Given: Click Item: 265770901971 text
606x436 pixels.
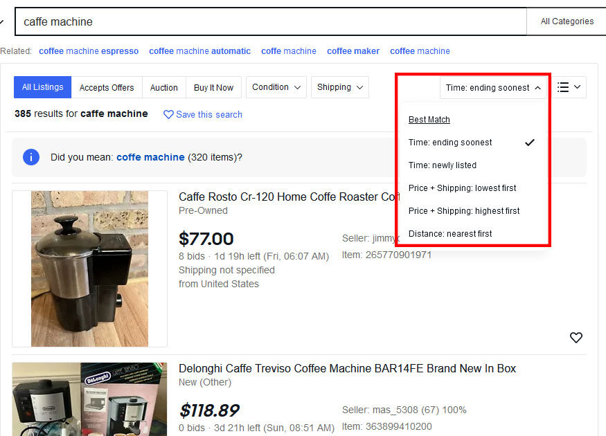Looking at the screenshot, I should point(386,255).
